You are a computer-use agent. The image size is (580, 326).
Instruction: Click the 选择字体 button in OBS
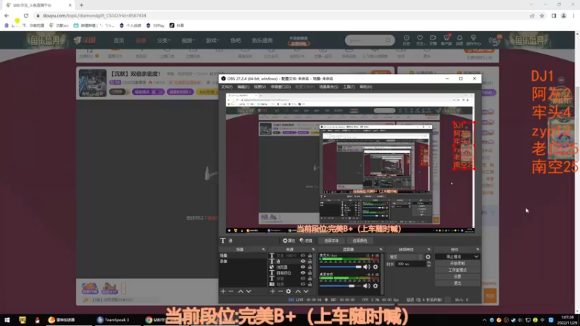[331, 241]
